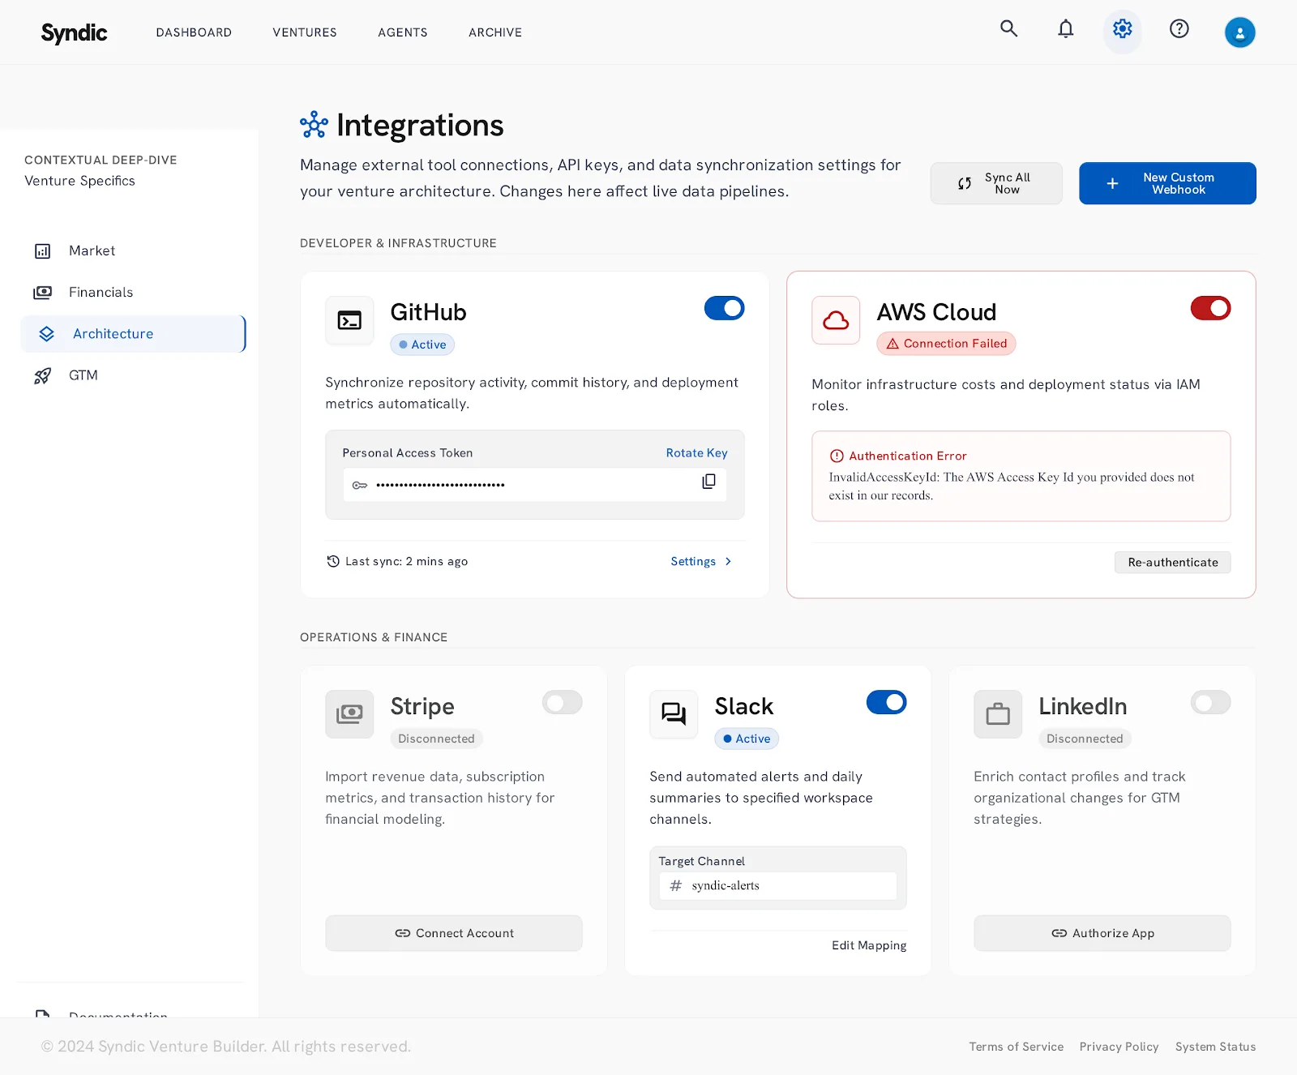
Task: Click the Syndic logo
Action: tap(74, 32)
